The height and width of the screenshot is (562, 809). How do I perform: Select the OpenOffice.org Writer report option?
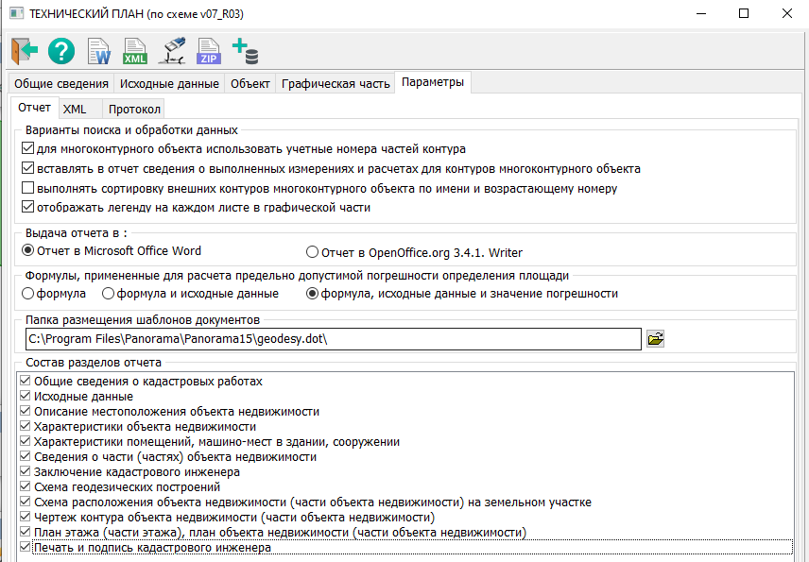click(x=313, y=252)
